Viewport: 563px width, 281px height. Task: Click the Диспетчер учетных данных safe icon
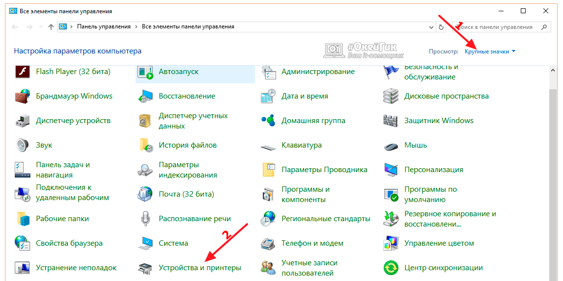(x=145, y=121)
